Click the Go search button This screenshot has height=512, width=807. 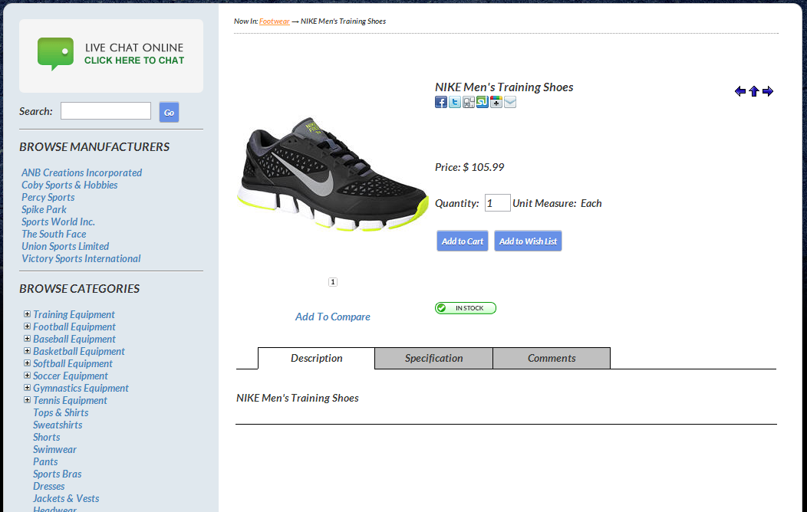coord(169,112)
